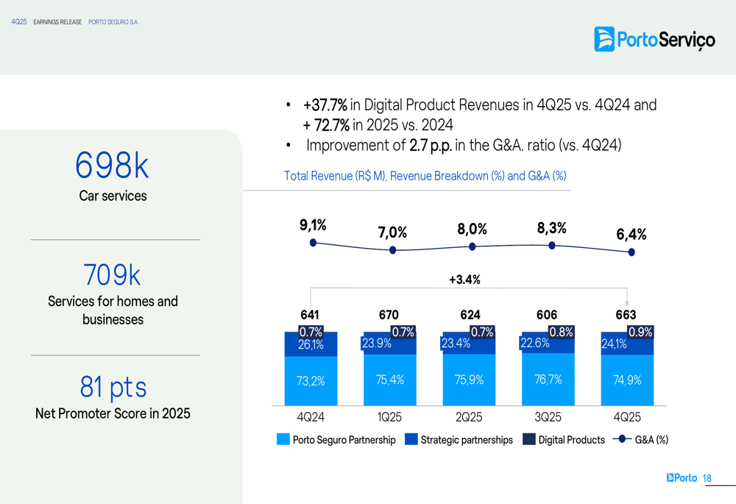Click the small Porto footer logo
The height and width of the screenshot is (504, 736).
click(x=682, y=478)
